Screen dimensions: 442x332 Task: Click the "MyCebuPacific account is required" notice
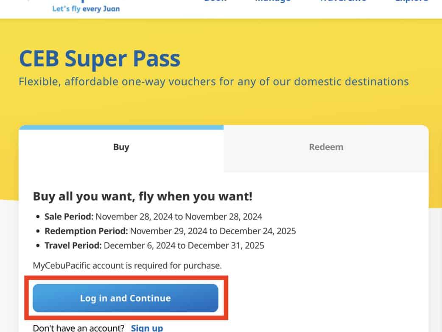[x=127, y=266]
